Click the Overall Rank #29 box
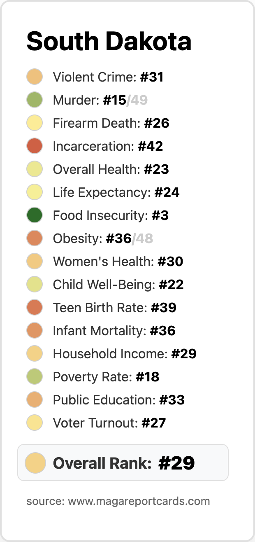255x542 pixels. tap(123, 463)
